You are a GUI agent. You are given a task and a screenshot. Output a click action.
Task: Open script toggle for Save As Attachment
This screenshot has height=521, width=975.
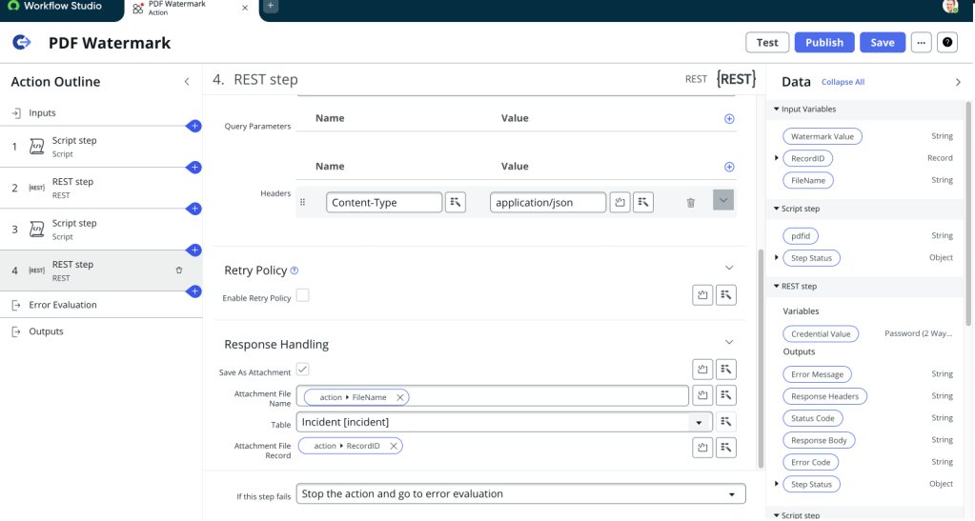tap(702, 370)
